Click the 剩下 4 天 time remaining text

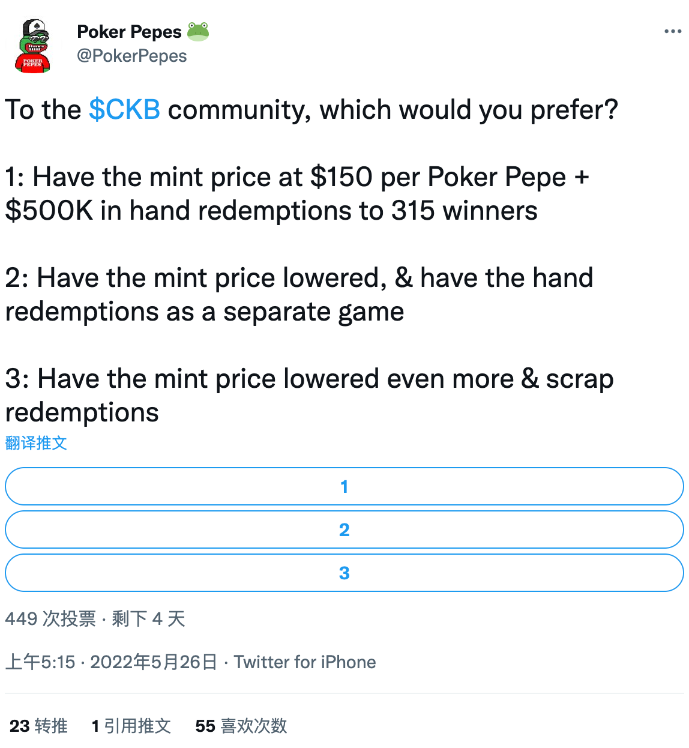coord(148,619)
